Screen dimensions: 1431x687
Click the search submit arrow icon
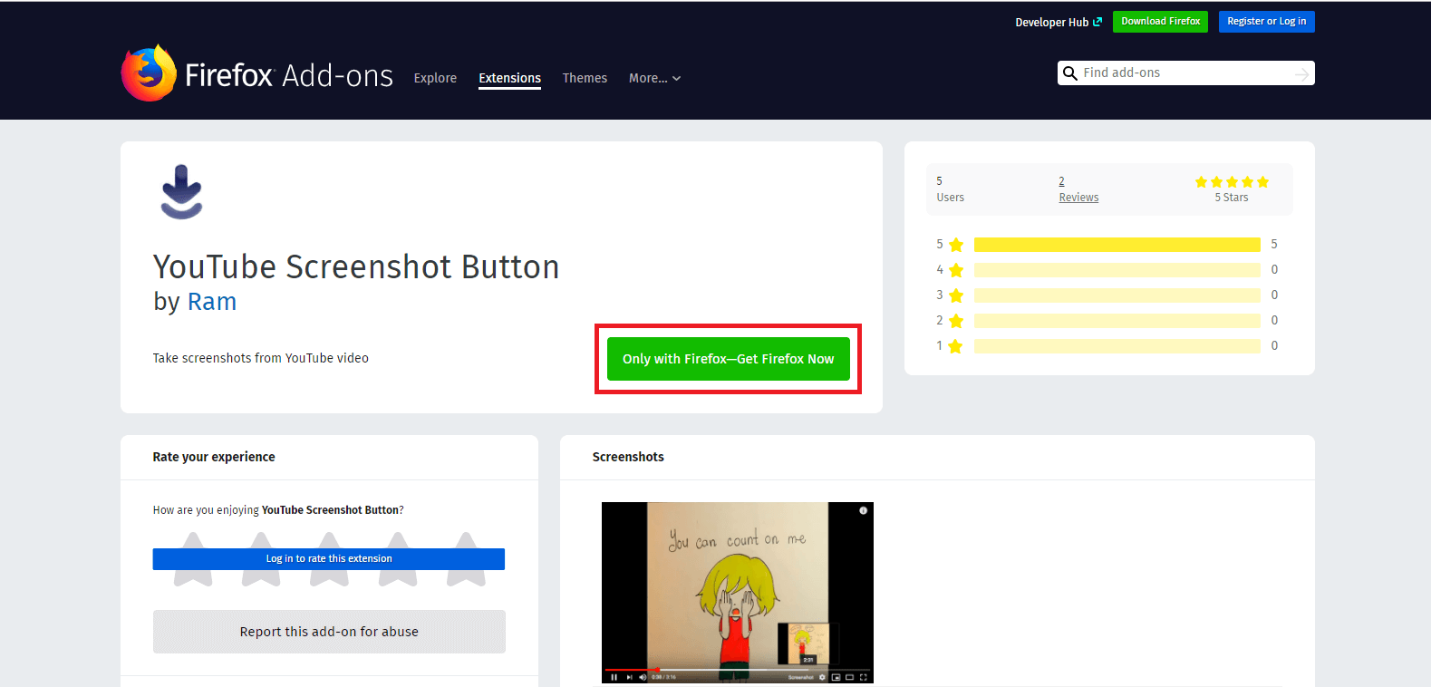point(1302,73)
